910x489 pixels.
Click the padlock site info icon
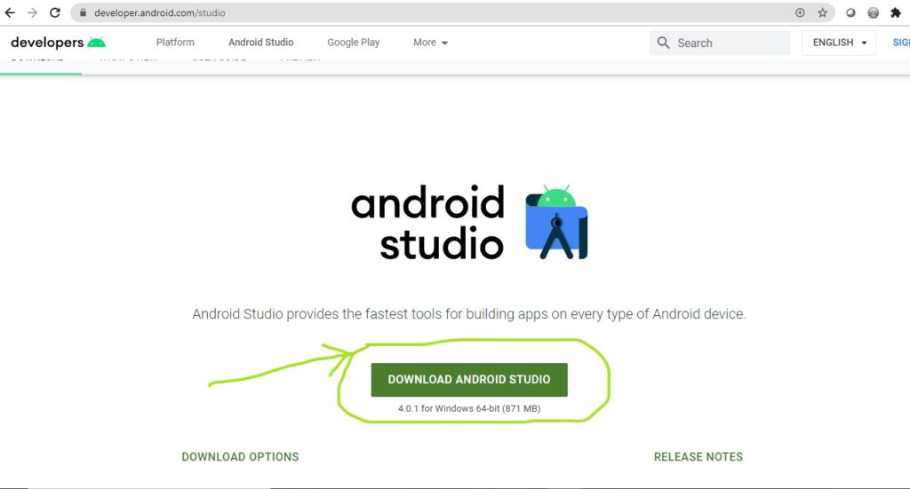83,12
